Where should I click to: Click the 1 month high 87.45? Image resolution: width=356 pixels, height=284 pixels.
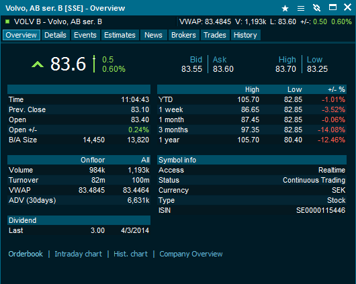click(250, 120)
